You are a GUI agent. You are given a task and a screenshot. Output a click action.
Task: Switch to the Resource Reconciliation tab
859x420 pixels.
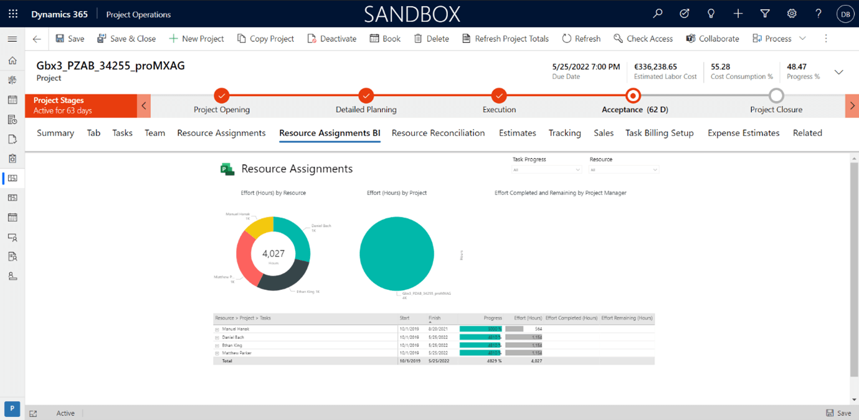click(x=438, y=133)
